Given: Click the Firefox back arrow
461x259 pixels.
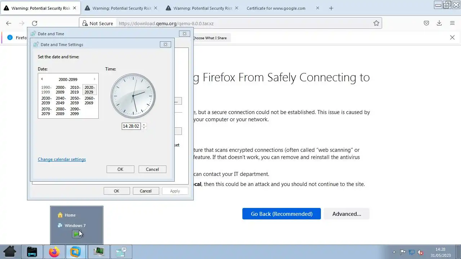Looking at the screenshot, I should coord(9,23).
